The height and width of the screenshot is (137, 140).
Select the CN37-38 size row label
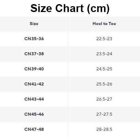[x=34, y=54]
